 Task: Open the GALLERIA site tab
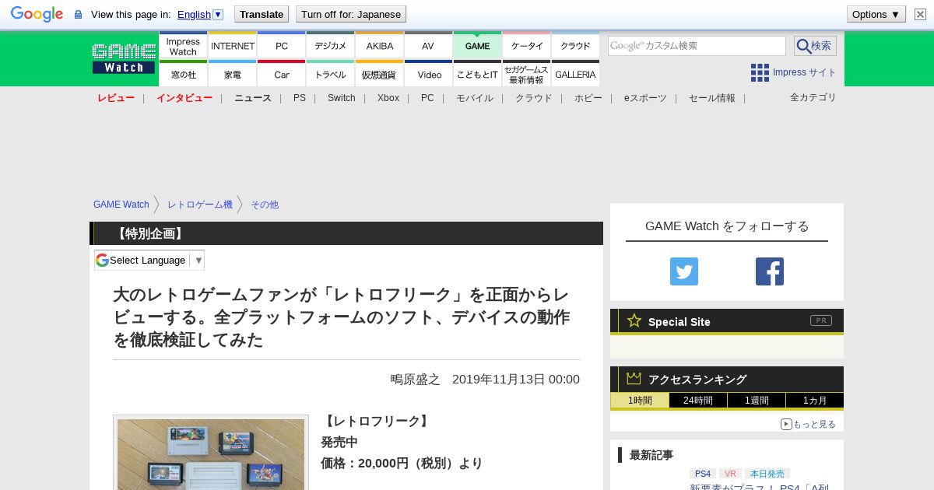[x=575, y=74]
